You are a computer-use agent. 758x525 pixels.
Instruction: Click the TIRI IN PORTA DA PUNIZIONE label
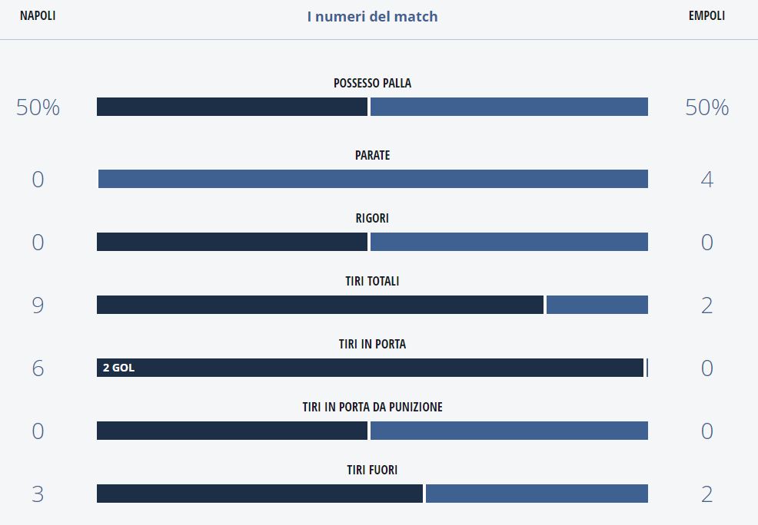tap(372, 407)
